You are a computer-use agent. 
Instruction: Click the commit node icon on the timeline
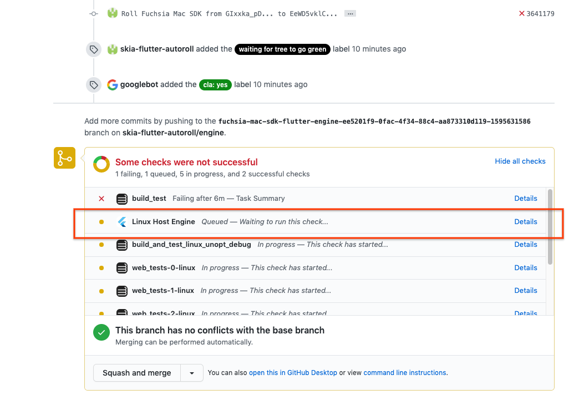click(x=93, y=13)
